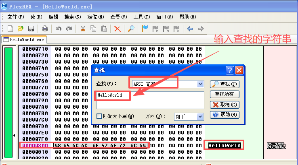298x165 pixels.
Task: Click hex byte 48 at row 00000800
Action: pos(58,146)
